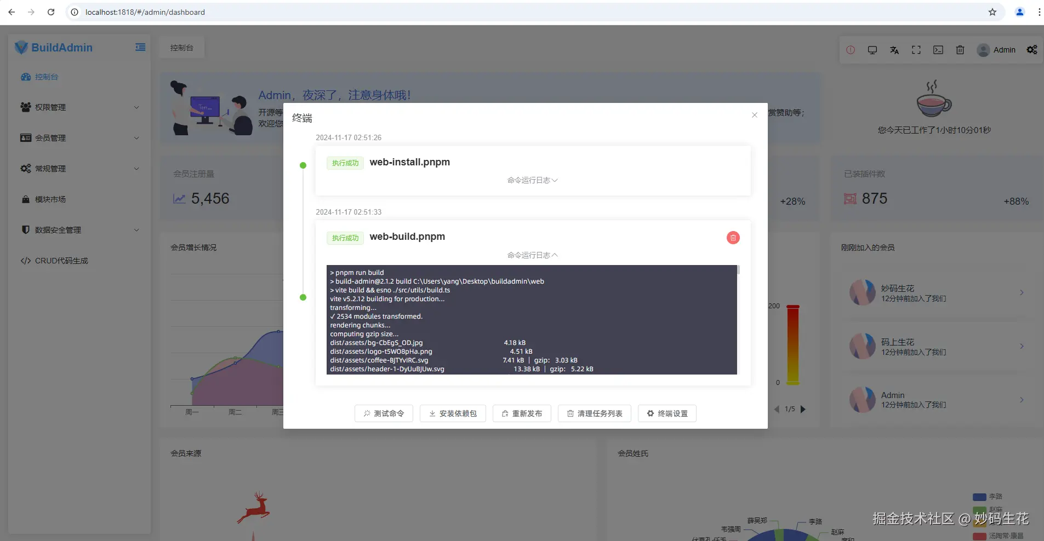The height and width of the screenshot is (541, 1044).
Task: Go back with the browser back arrow
Action: (12, 12)
